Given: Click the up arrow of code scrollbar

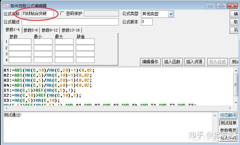Looking at the screenshot, I should (x=236, y=71).
